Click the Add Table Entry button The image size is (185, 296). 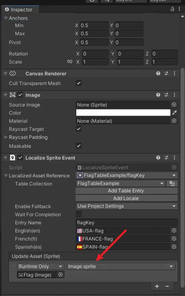coord(127,191)
